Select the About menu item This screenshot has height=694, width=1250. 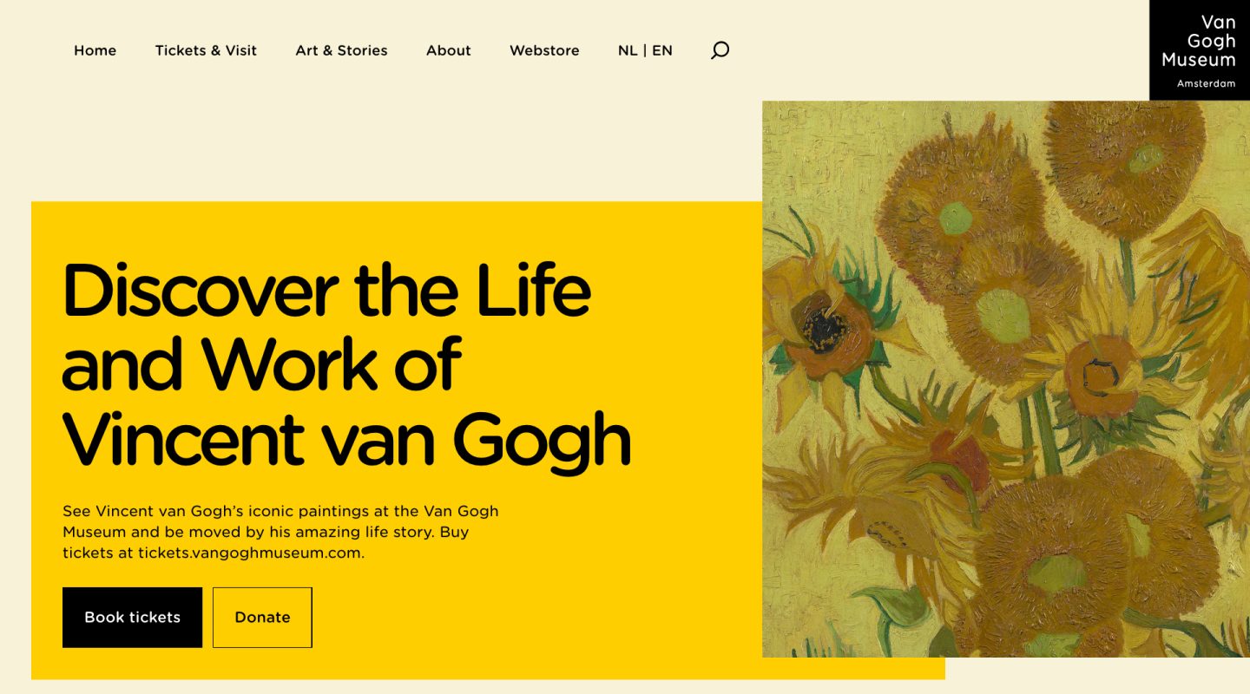click(448, 50)
